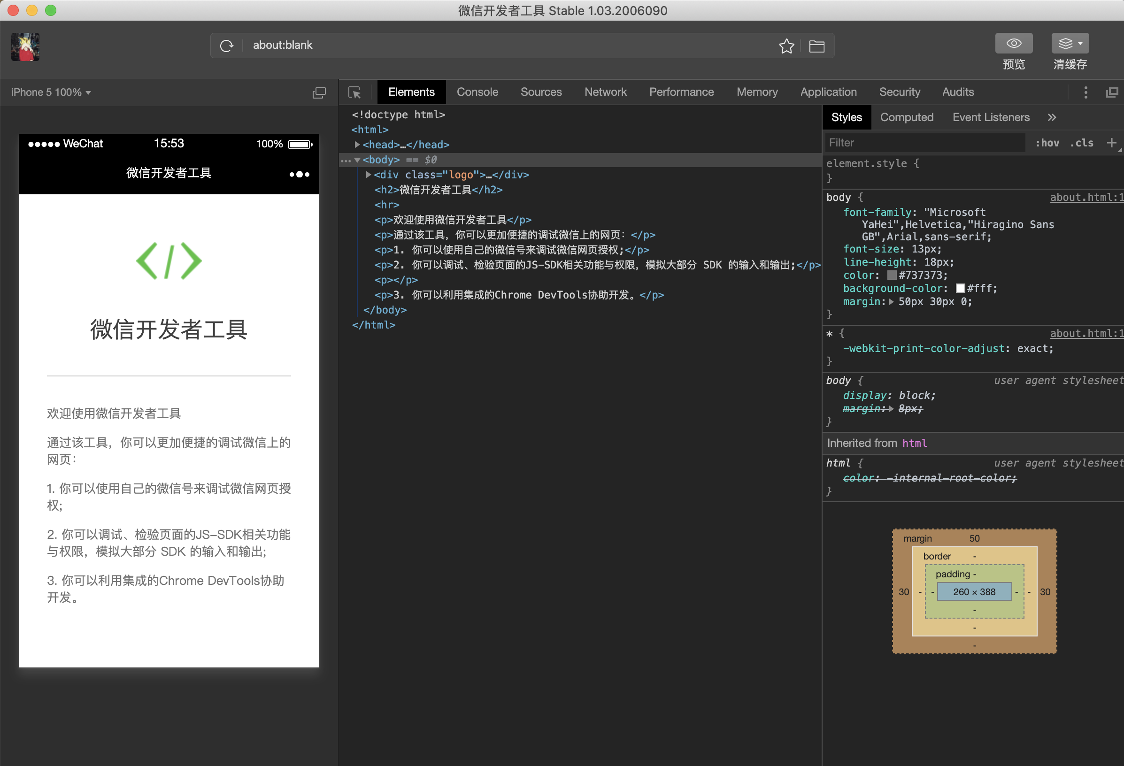Click the user avatar thumbnail

pyautogui.click(x=25, y=47)
